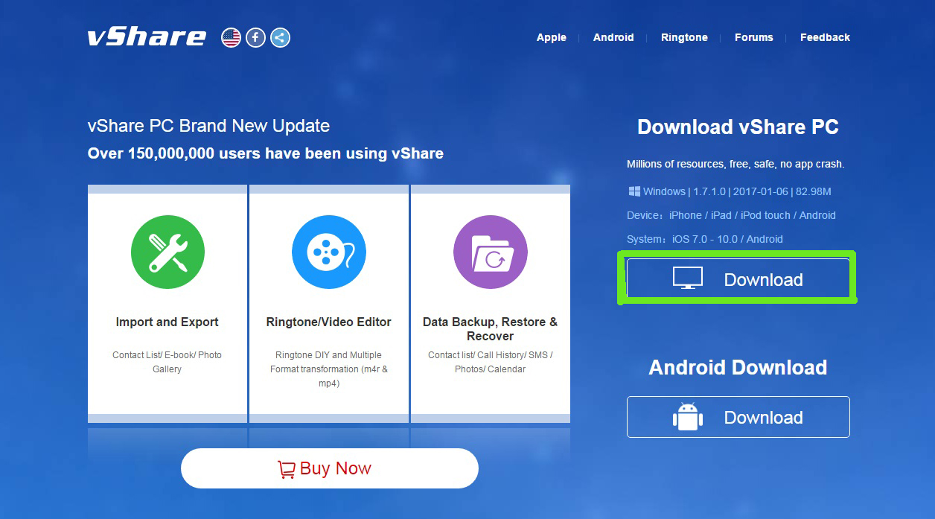The width and height of the screenshot is (935, 519).
Task: Click the System: iOS 7.0 - 10.0 line
Action: click(705, 239)
